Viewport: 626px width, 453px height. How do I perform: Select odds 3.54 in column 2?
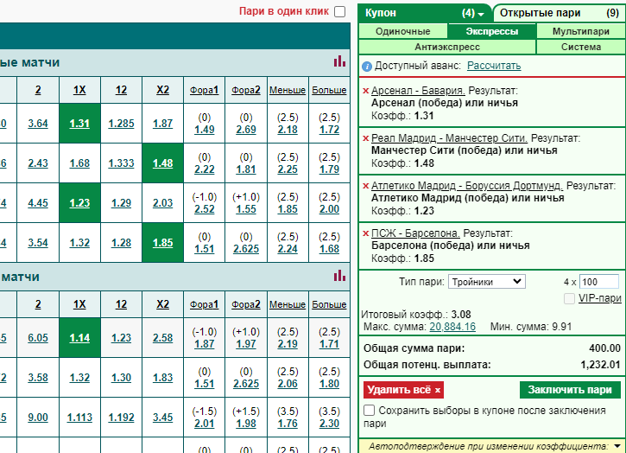pyautogui.click(x=38, y=243)
